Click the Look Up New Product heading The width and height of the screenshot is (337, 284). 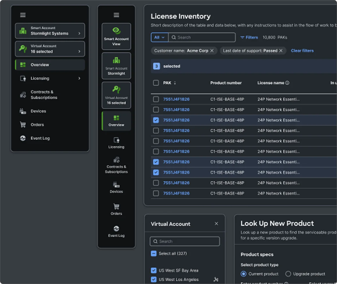[277, 223]
